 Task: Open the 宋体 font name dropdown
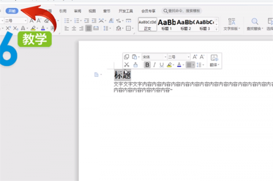[x=154, y=57]
